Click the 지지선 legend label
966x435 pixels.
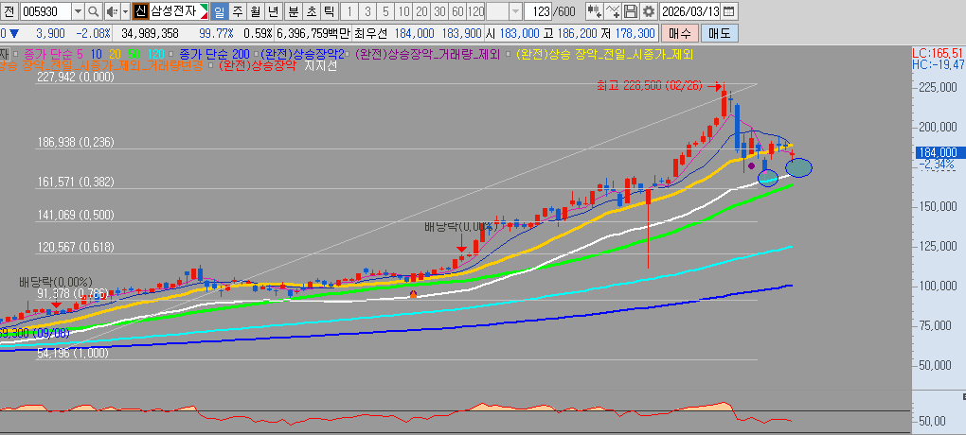(x=321, y=66)
